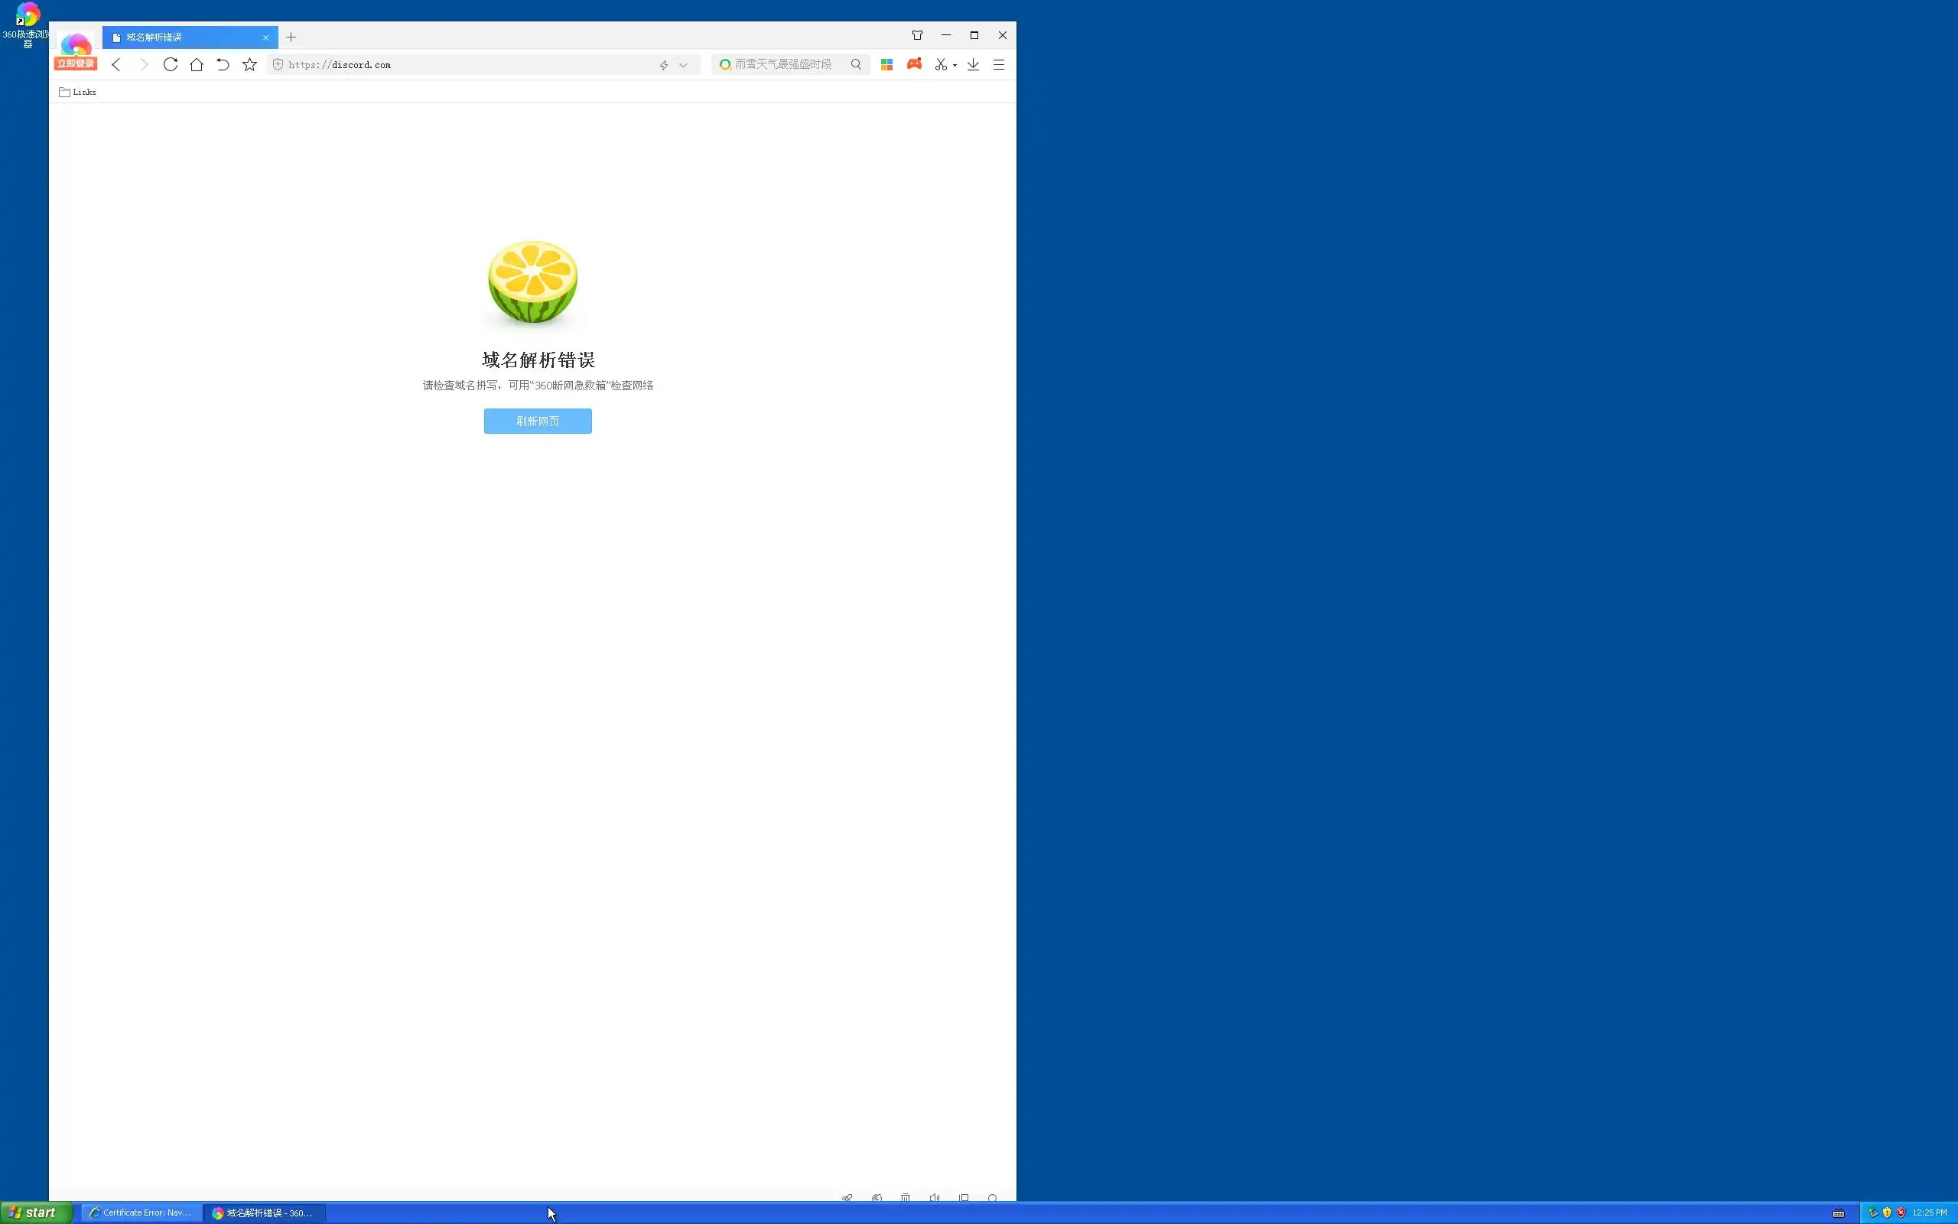The height and width of the screenshot is (1224, 1958).
Task: Open dropdown arrow beside scissors tool
Action: [x=955, y=66]
